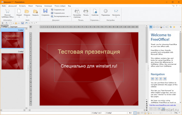Click the Открыть folder icon in ribbon
The height and width of the screenshot is (115, 182).
(27, 11)
